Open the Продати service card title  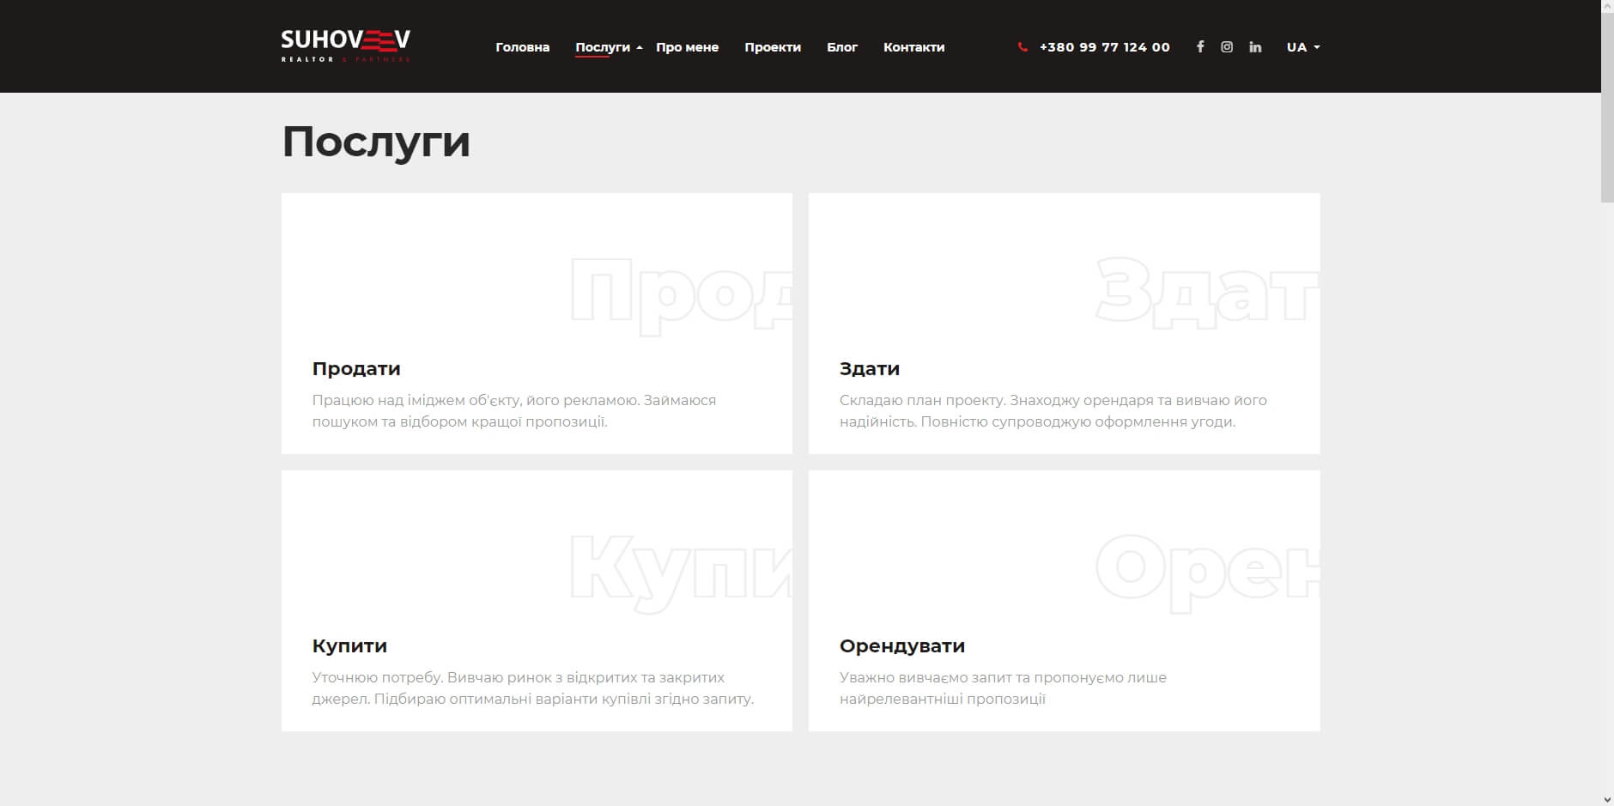point(356,368)
